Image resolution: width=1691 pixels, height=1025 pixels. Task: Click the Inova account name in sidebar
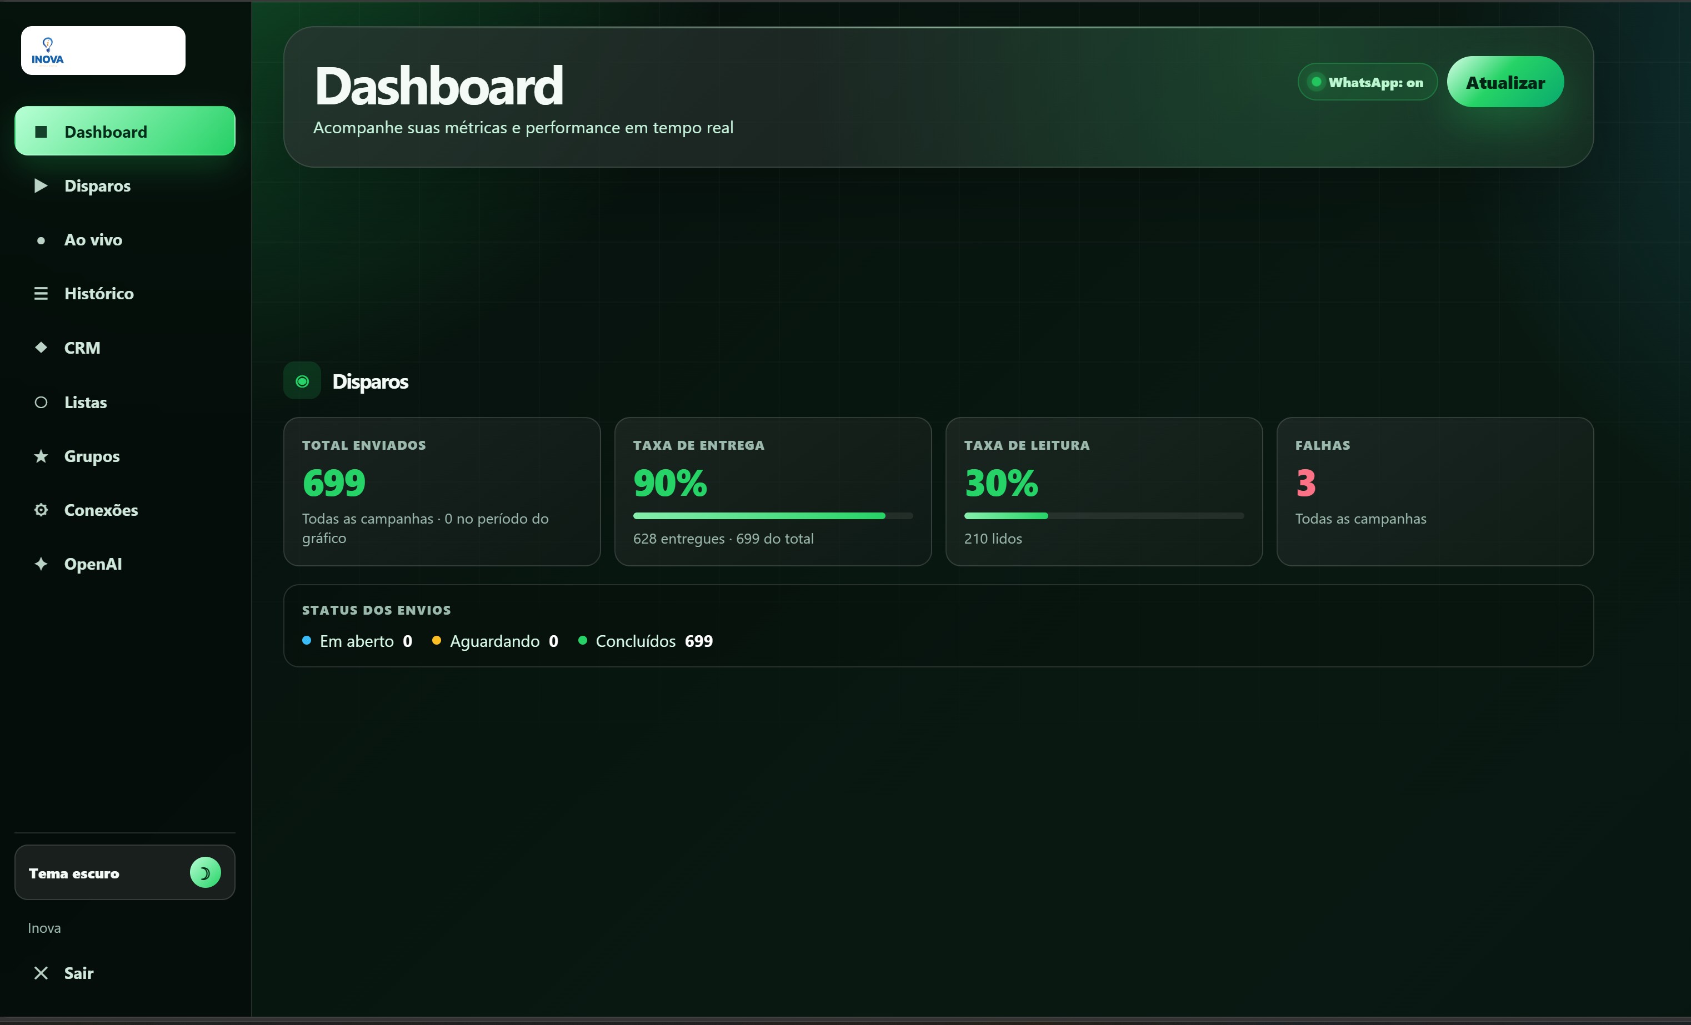point(44,928)
